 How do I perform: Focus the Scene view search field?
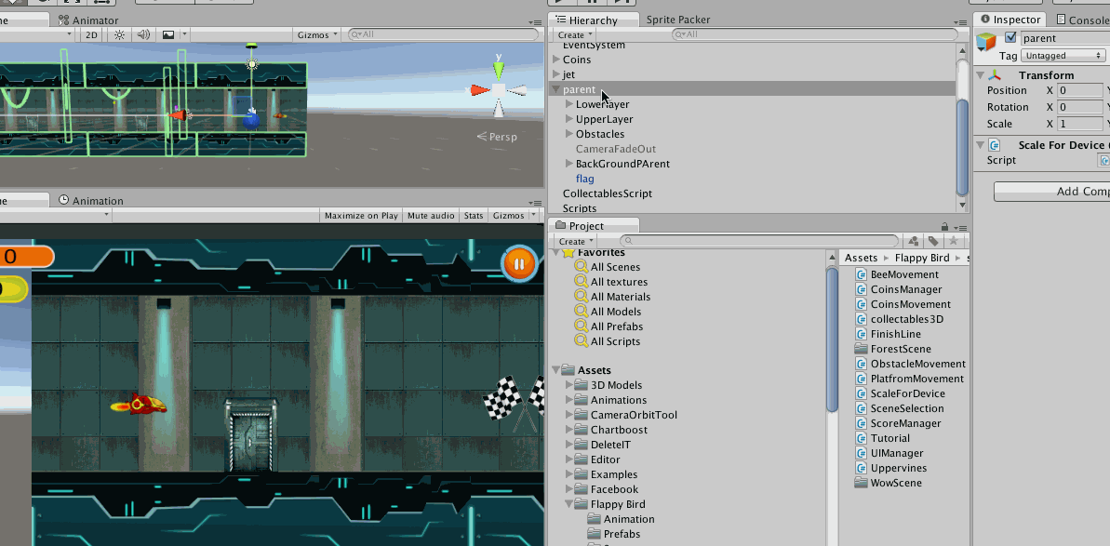(443, 33)
